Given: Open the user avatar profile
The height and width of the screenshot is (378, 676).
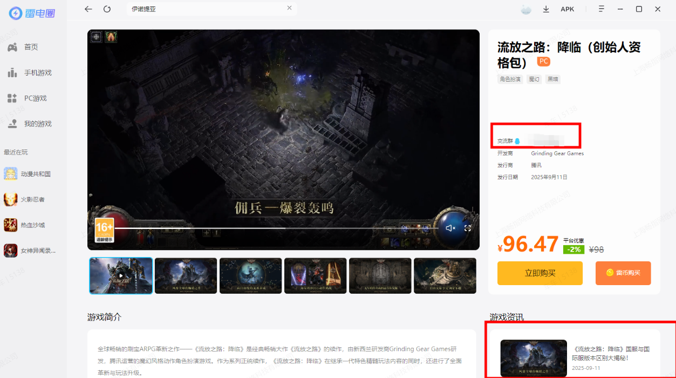Looking at the screenshot, I should coord(526,9).
